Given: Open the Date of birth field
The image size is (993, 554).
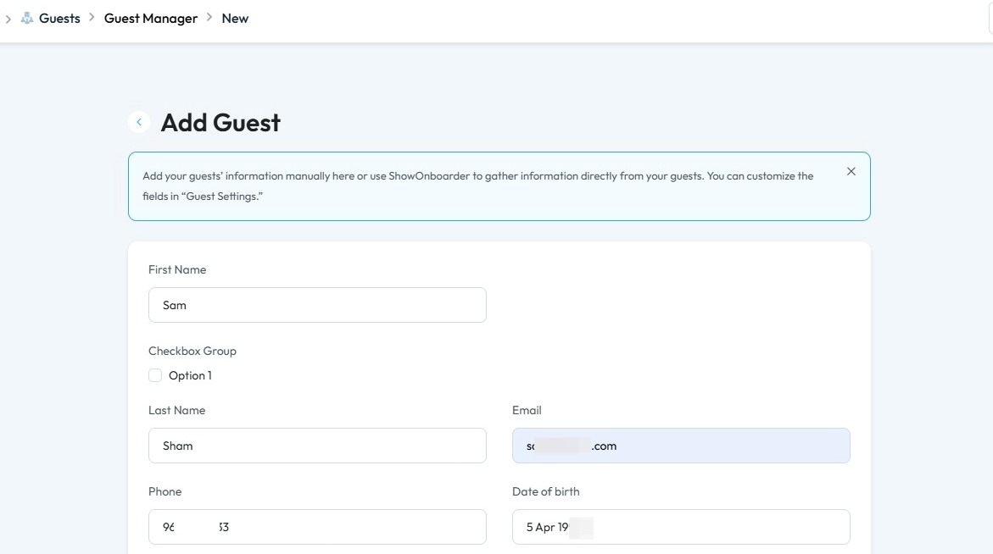Looking at the screenshot, I should [x=681, y=527].
